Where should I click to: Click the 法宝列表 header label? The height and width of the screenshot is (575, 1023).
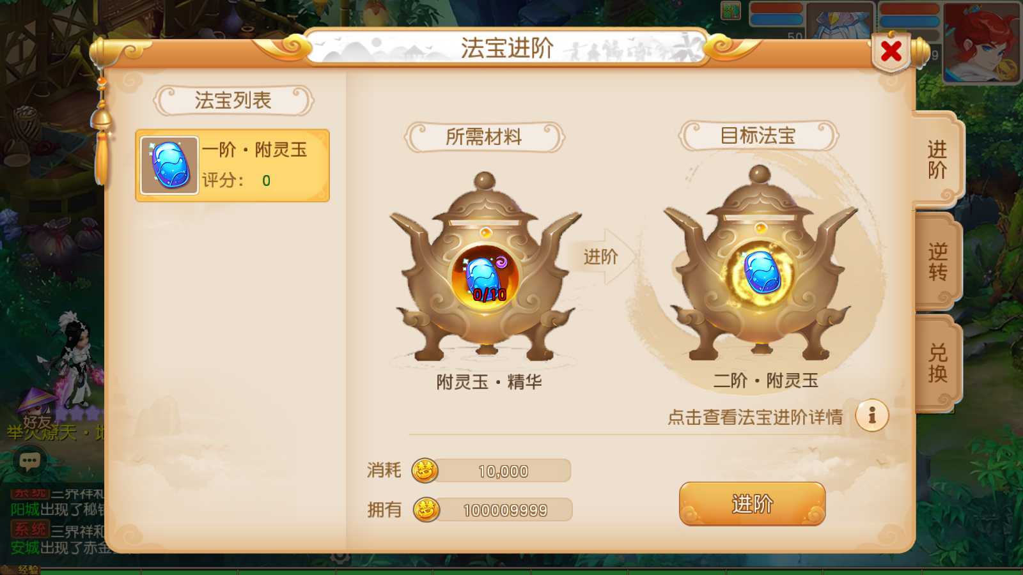pyautogui.click(x=233, y=100)
